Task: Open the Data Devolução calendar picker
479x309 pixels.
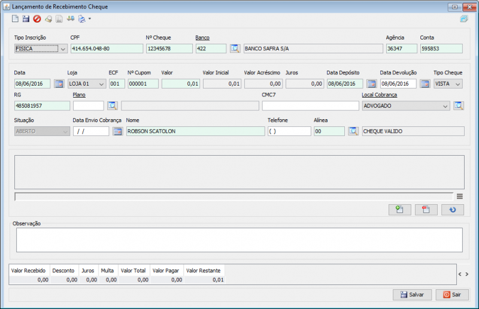Action: tap(425, 83)
